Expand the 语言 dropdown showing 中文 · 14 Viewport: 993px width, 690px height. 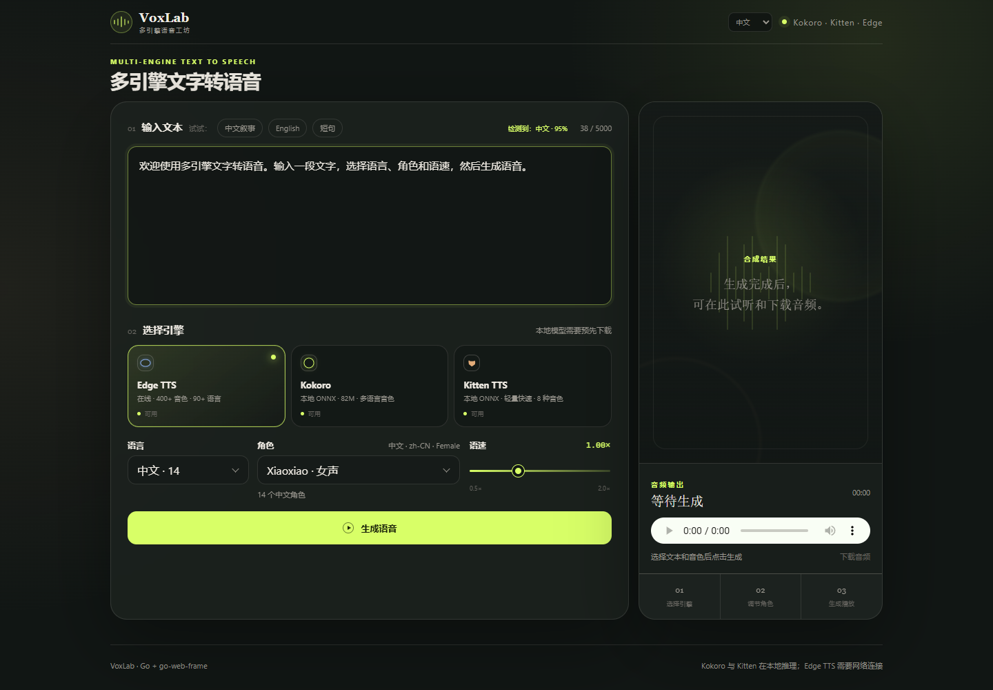pyautogui.click(x=188, y=471)
